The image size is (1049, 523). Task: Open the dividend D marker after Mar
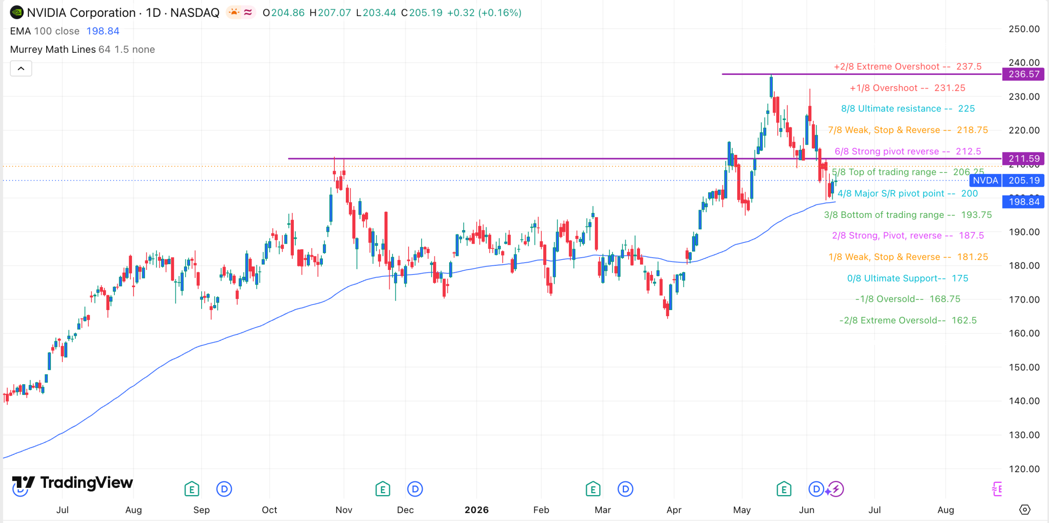pyautogui.click(x=625, y=489)
